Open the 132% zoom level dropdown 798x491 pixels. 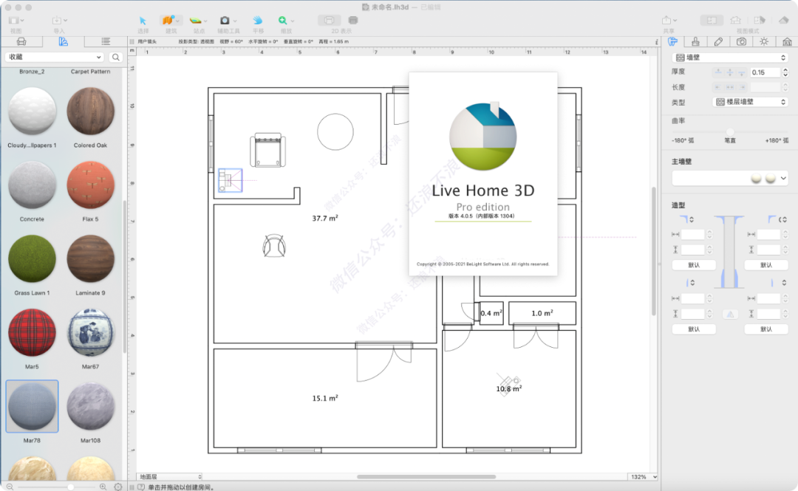pyautogui.click(x=644, y=477)
